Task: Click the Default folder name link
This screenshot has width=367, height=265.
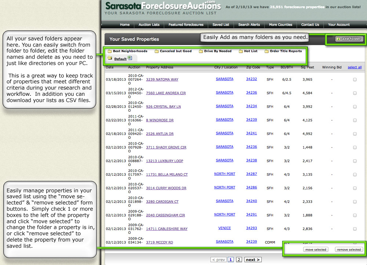Action: 120,59
